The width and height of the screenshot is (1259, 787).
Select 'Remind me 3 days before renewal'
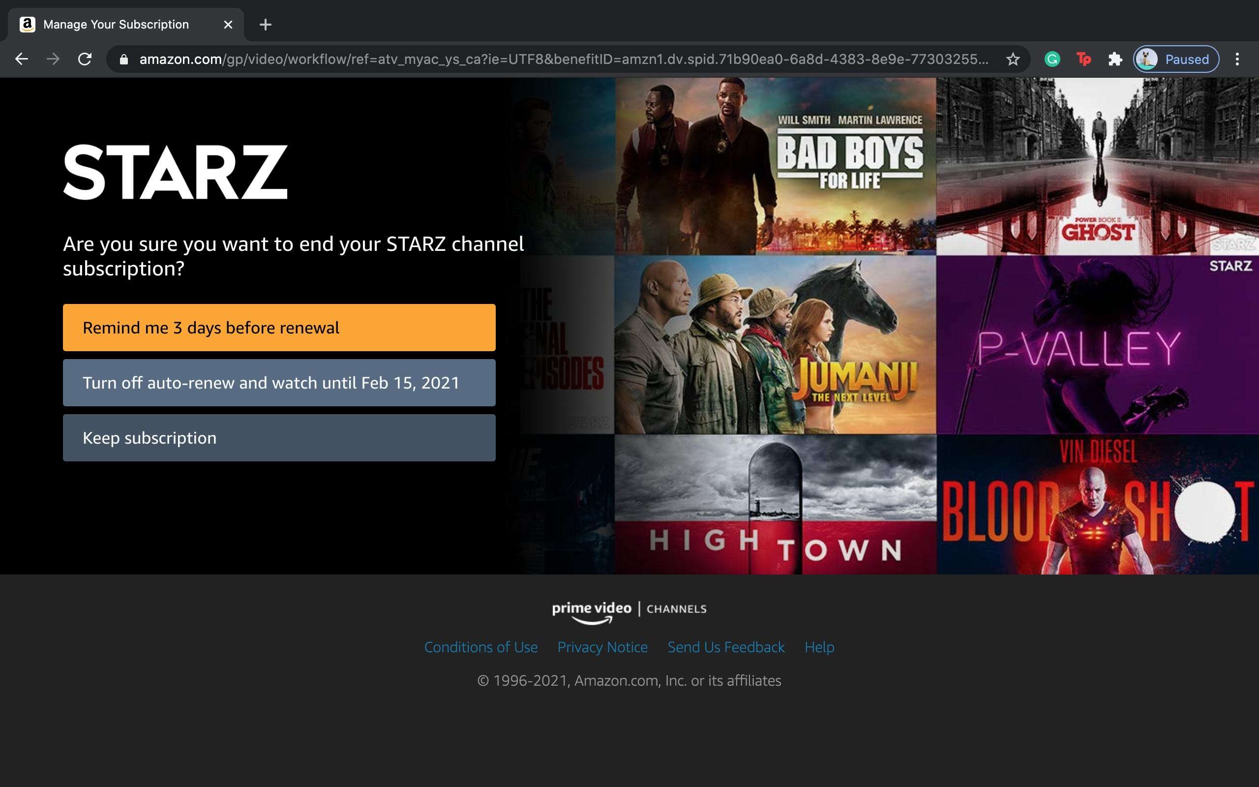(279, 327)
